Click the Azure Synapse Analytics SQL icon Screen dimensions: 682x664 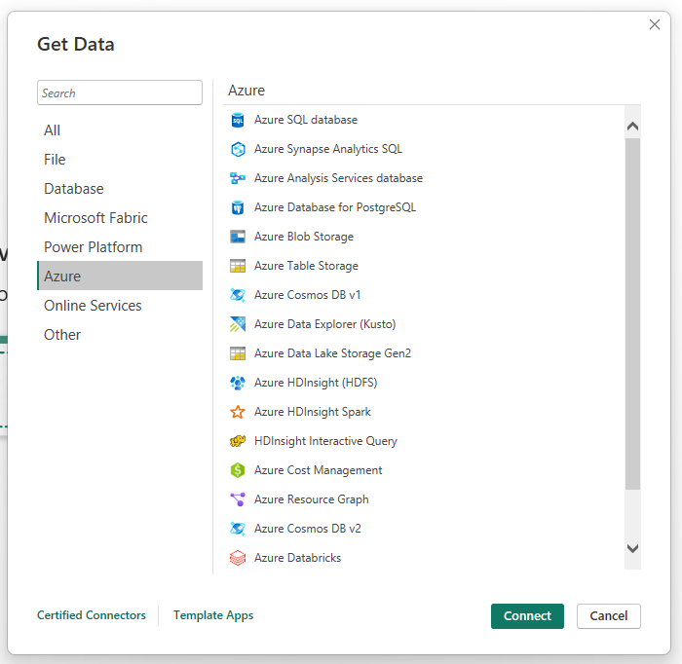(238, 149)
